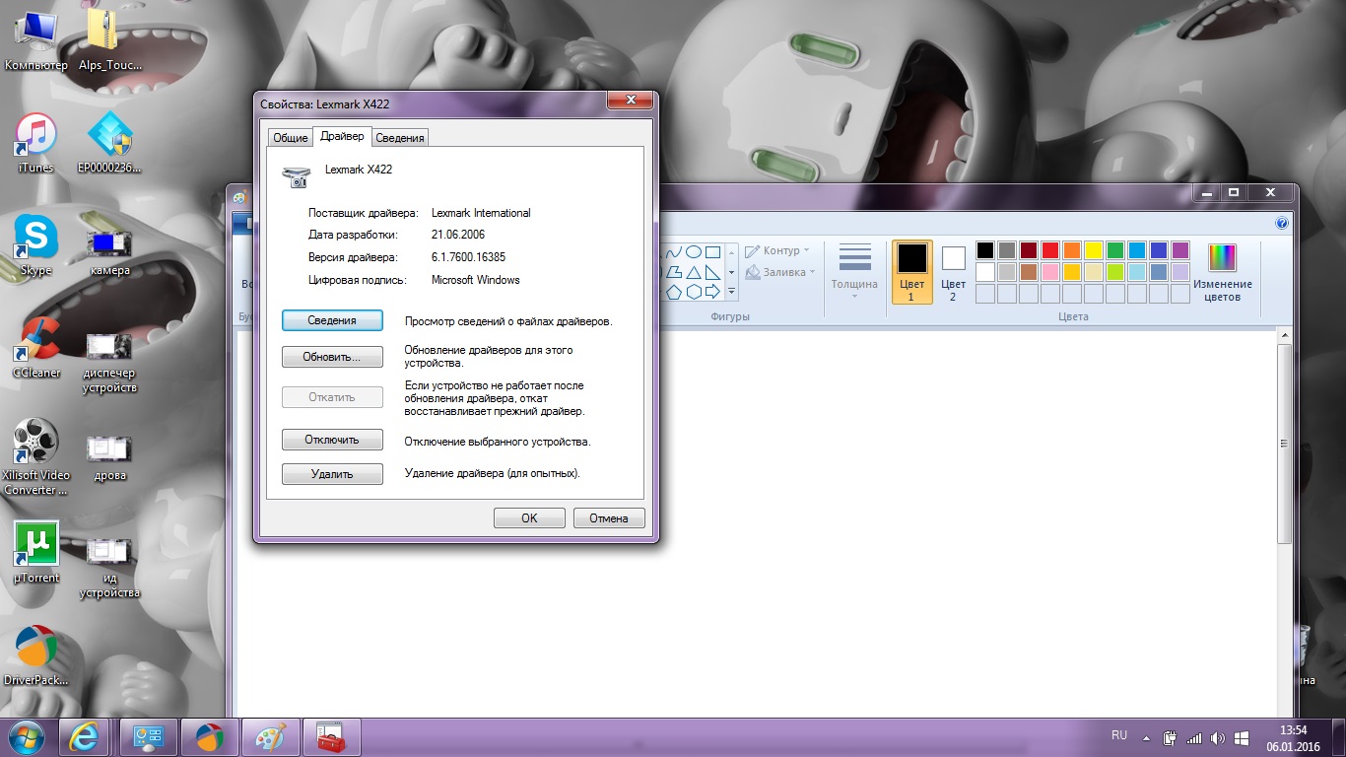
Task: Switch to the Сведения tab
Action: [x=400, y=138]
